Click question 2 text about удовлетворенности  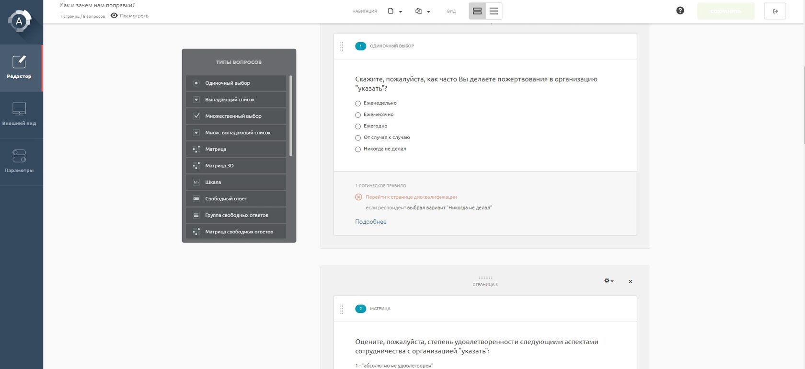[477, 346]
